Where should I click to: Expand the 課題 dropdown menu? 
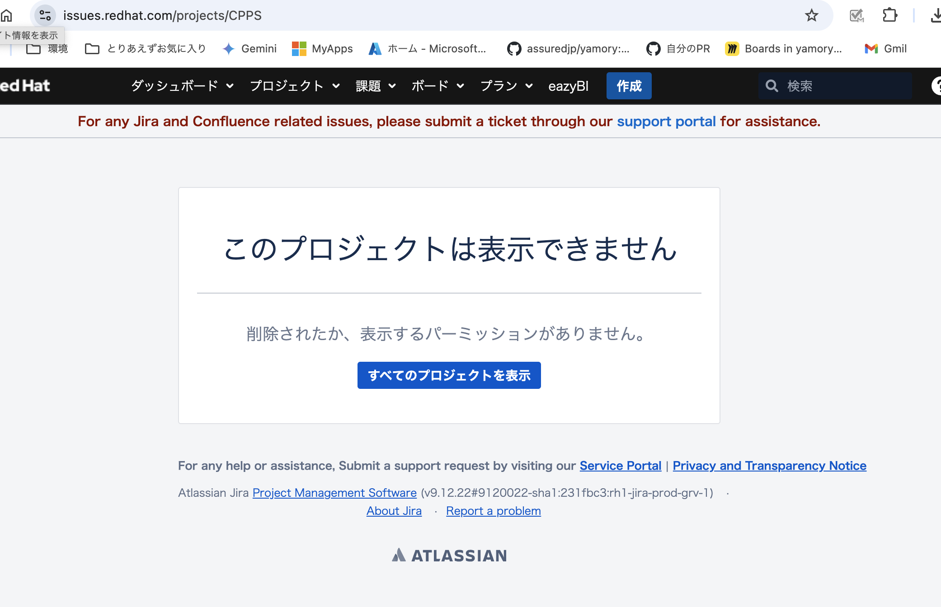[376, 86]
